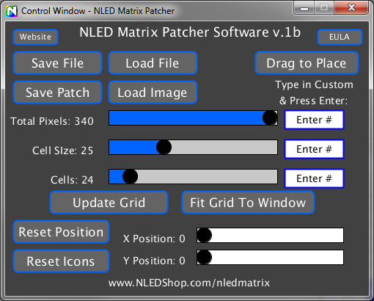This screenshot has width=374, height=301.
Task: Click the Cells: 24 label
Action: tap(72, 180)
